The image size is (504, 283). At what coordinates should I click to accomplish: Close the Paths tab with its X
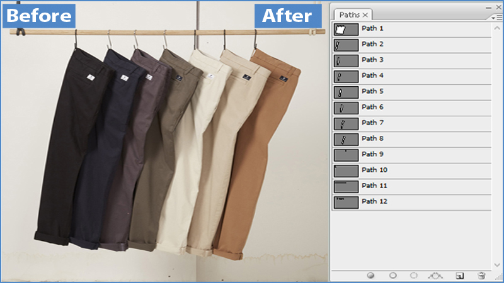click(x=365, y=14)
